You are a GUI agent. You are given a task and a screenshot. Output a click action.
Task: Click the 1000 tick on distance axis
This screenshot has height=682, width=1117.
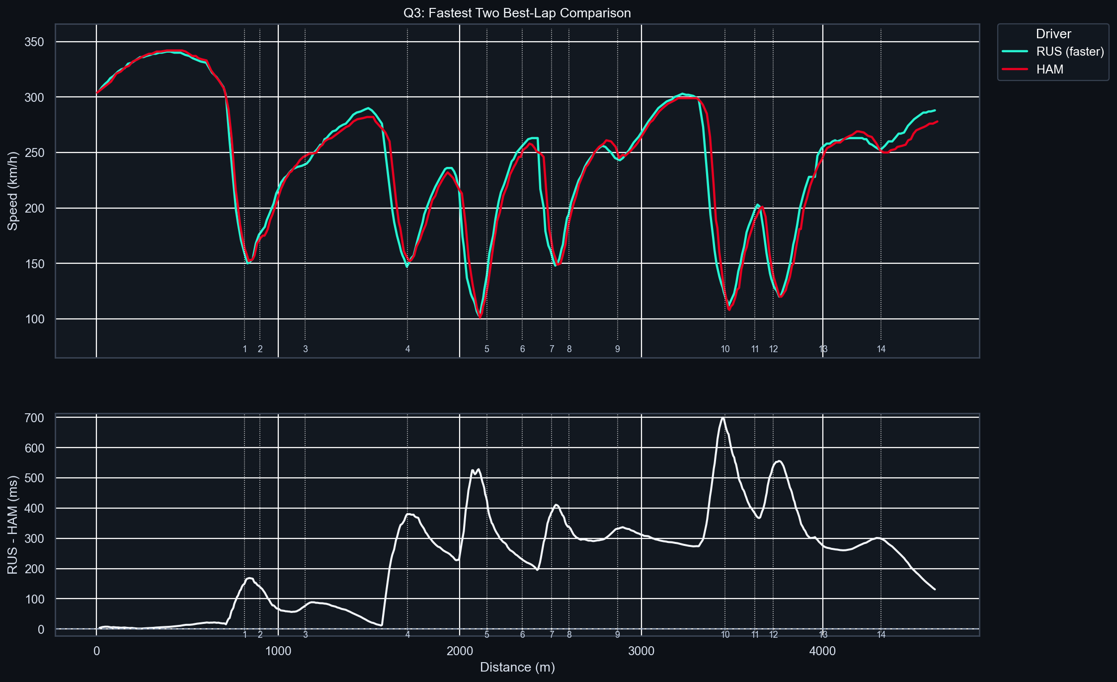tap(278, 651)
